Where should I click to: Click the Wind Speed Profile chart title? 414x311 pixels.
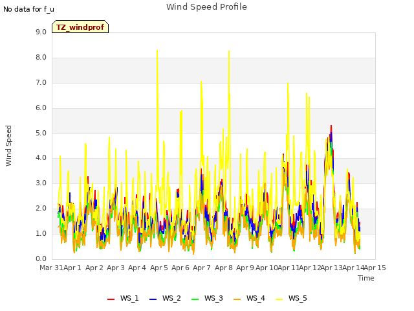(206, 7)
